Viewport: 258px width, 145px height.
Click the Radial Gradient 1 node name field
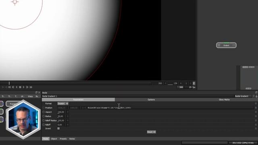click(x=138, y=96)
